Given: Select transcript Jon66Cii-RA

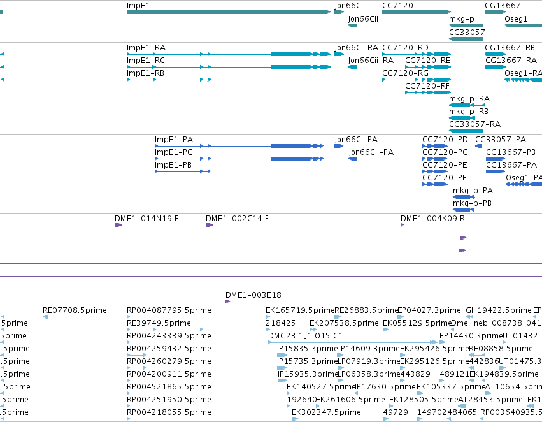Looking at the screenshot, I should pos(353,67).
